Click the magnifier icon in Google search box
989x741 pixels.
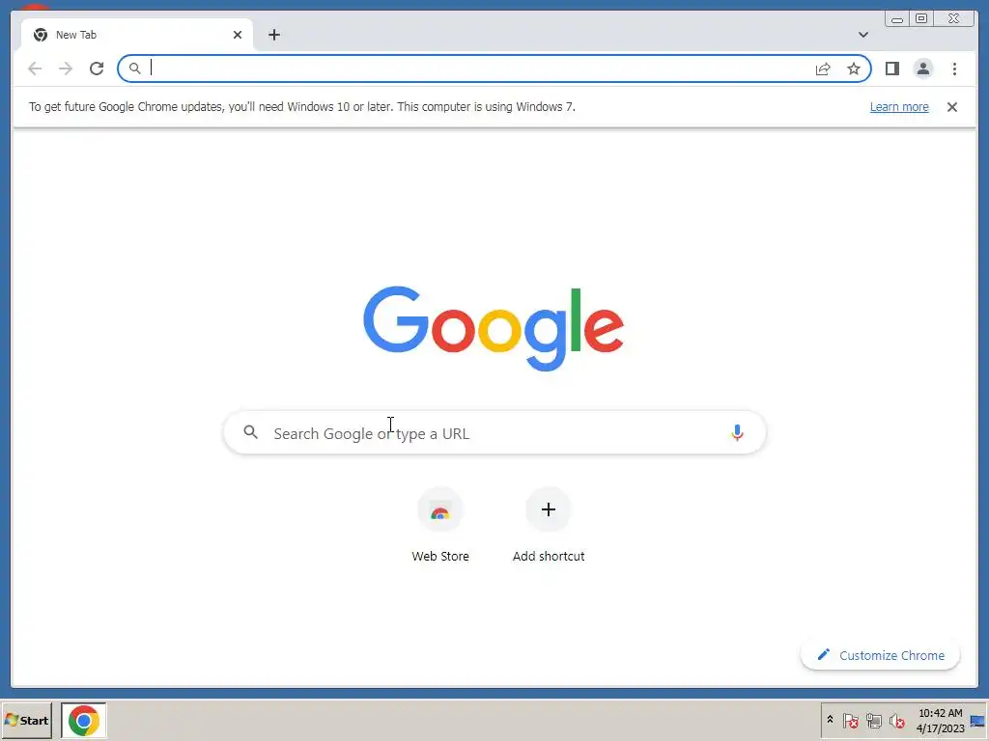coord(251,432)
